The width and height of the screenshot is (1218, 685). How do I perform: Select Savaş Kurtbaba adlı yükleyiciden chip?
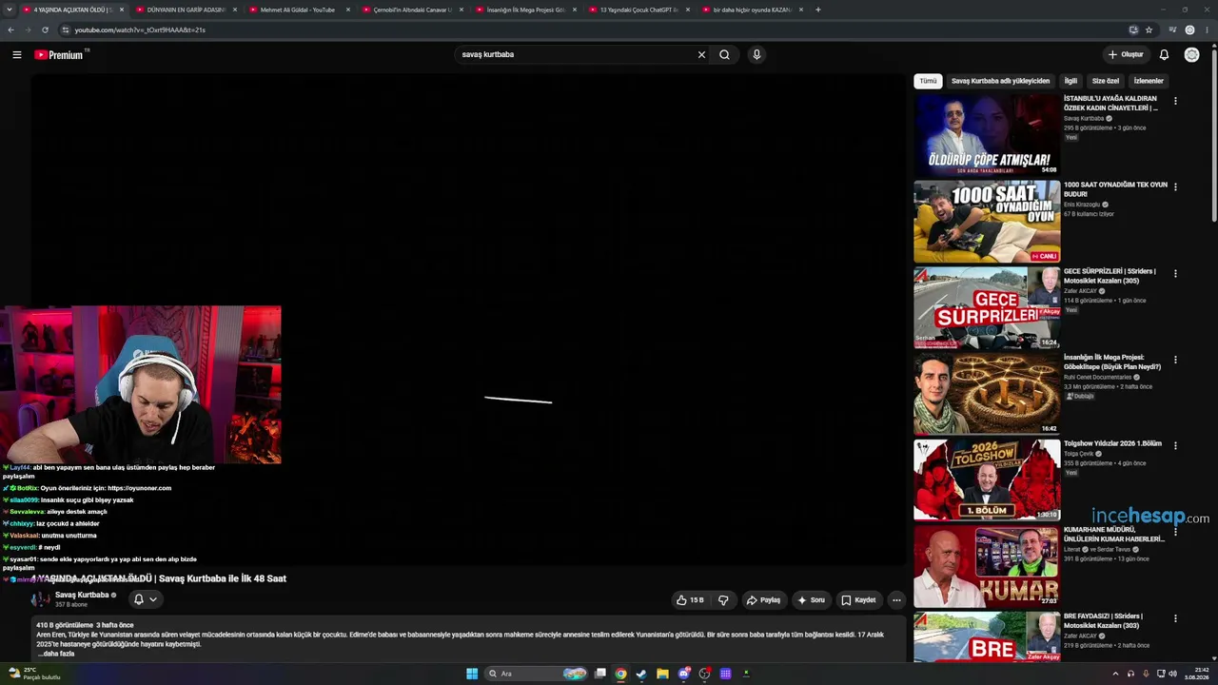click(1000, 81)
